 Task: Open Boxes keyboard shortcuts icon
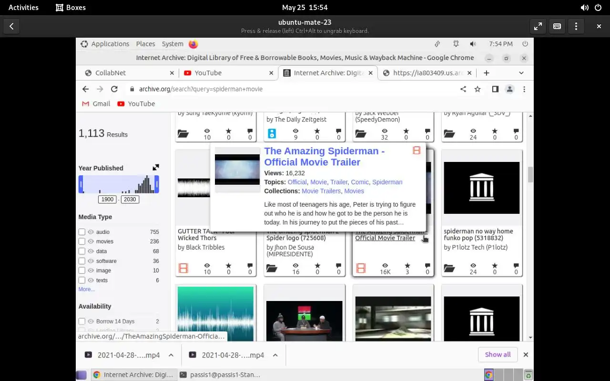(557, 26)
